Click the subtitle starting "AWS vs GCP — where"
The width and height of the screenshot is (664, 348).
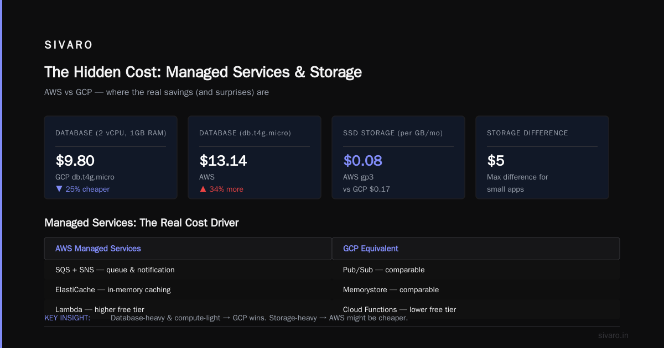(x=157, y=92)
